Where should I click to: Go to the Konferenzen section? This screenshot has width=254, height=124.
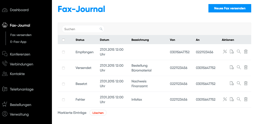coord(20,54)
